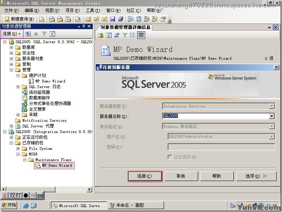Start an Analysis Services MDX query
The image size is (282, 212).
[x=52, y=19]
